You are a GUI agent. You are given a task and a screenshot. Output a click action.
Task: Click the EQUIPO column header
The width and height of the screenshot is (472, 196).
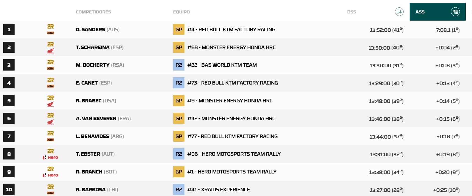click(181, 12)
